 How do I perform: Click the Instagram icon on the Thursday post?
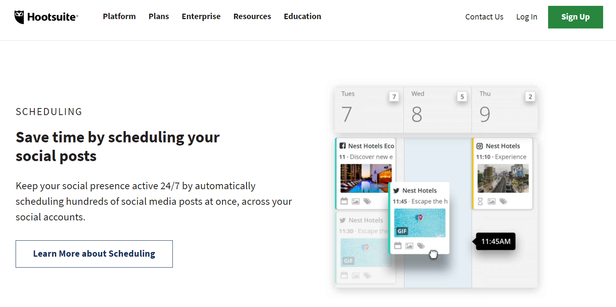(480, 146)
